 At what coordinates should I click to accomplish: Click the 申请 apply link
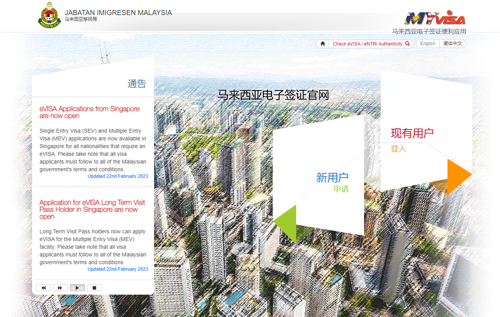[x=341, y=189]
